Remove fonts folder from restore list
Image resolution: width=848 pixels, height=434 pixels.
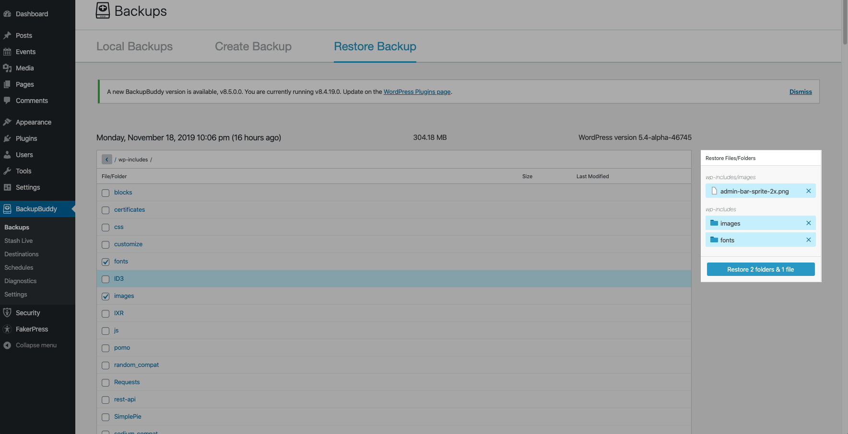808,240
